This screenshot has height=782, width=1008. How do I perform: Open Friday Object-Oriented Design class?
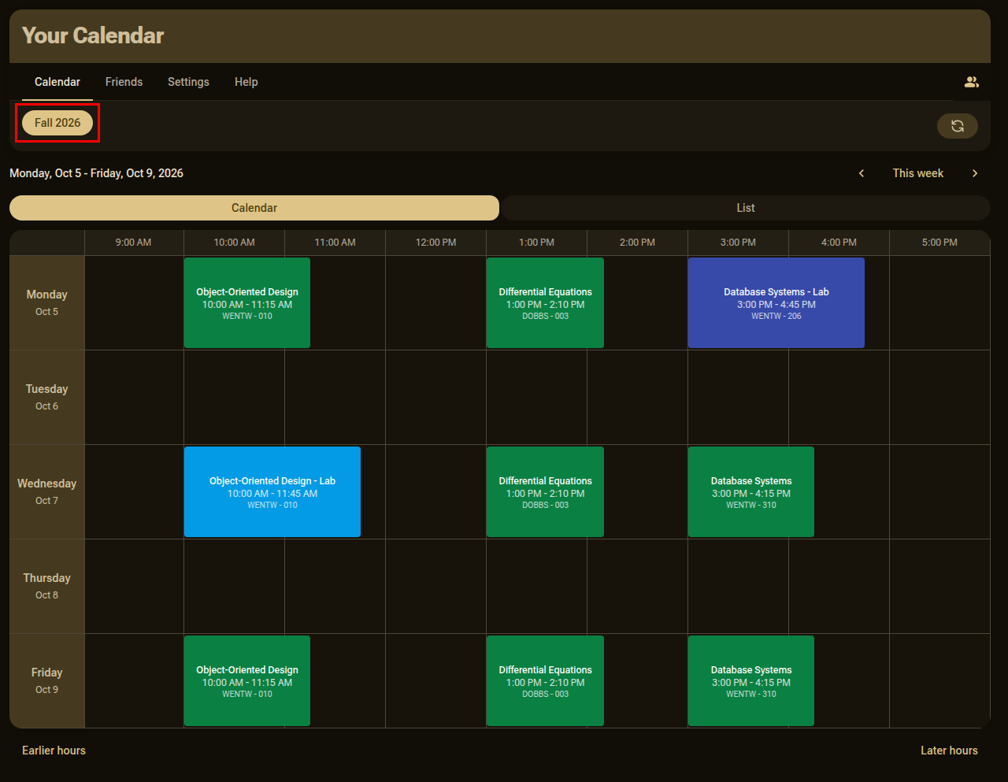click(x=247, y=680)
